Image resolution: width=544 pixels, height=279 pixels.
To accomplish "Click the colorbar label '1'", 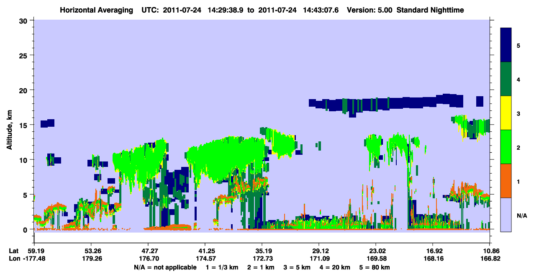I will pos(518,182).
